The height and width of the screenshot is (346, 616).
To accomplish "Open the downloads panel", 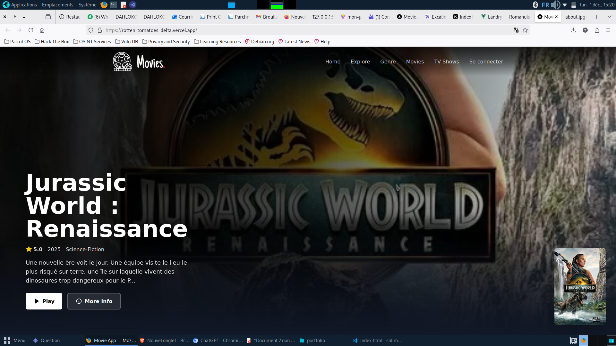I will point(573,30).
